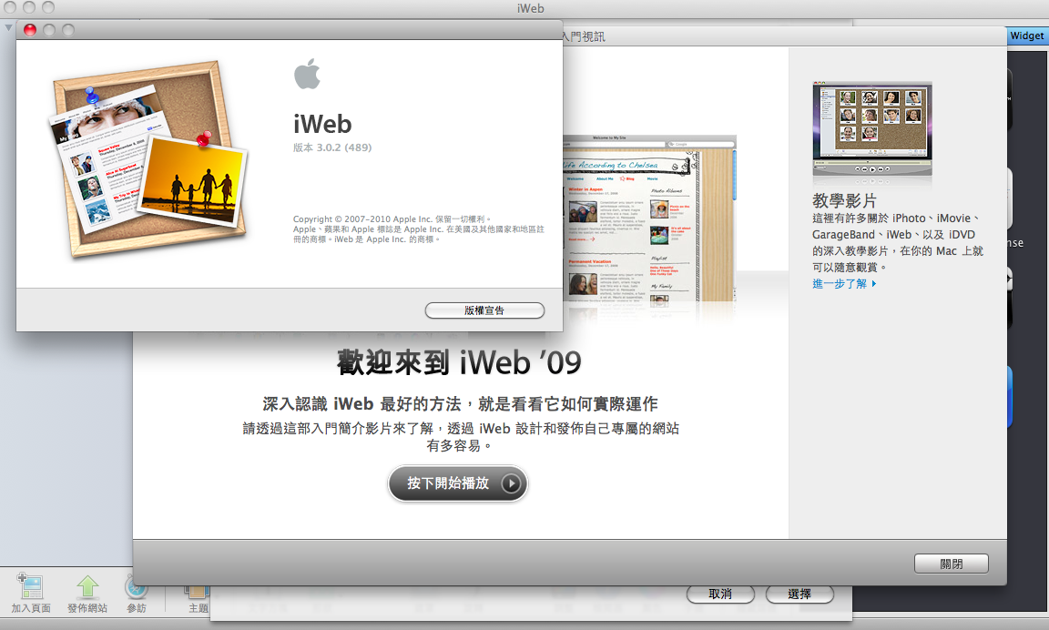Click the iWeb title in the main window title bar

[x=531, y=8]
